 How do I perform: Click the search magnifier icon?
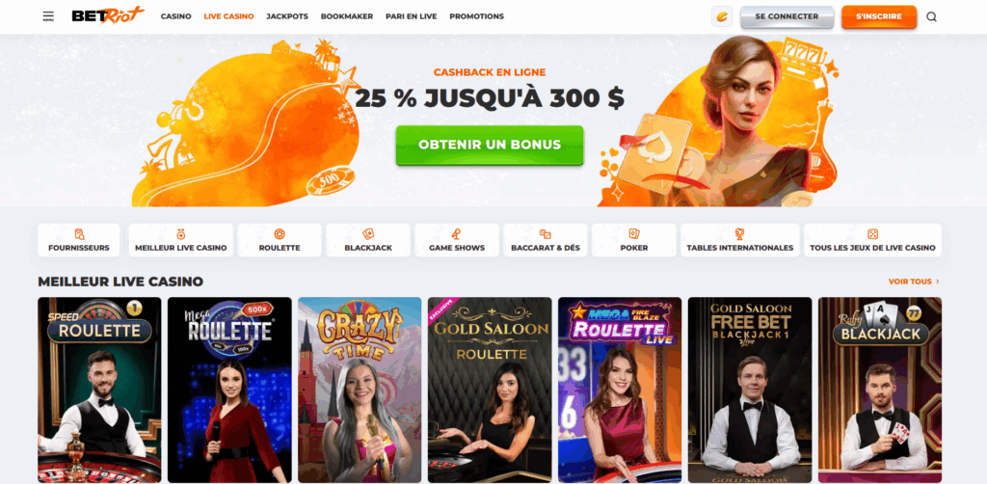(932, 17)
